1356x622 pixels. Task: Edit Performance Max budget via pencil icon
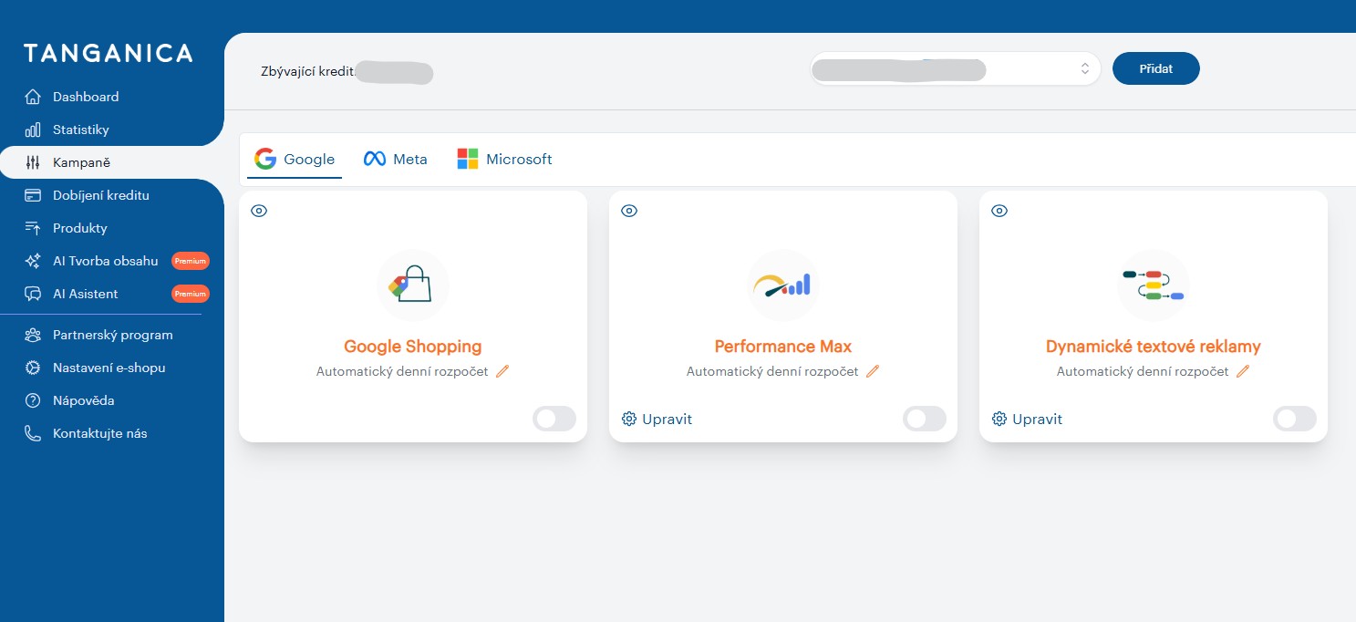(x=873, y=371)
